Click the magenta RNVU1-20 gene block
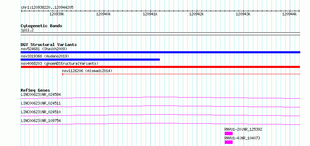The width and height of the screenshot is (310, 146). pos(228,133)
